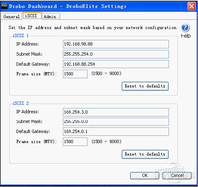
Task: Click the iSCSI 1 group heading
Action: (21, 35)
